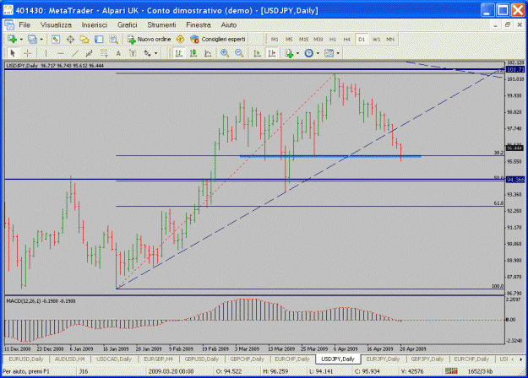Toggle Chart Shift from right border
Viewport: 528px width, 378px height.
(272, 53)
